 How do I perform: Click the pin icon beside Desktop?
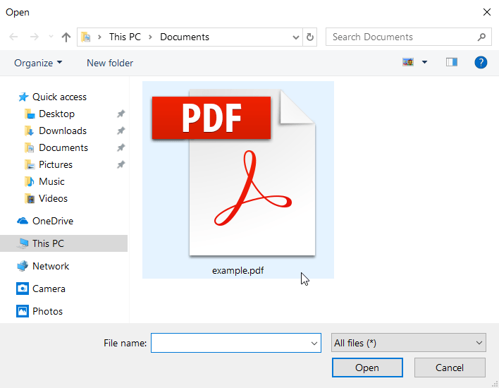(121, 114)
